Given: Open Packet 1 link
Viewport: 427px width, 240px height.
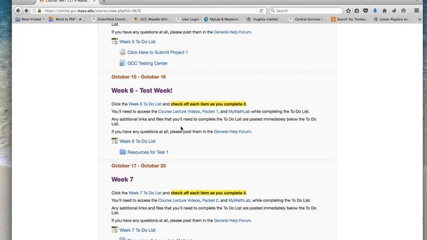Looking at the screenshot, I should pyautogui.click(x=210, y=111).
